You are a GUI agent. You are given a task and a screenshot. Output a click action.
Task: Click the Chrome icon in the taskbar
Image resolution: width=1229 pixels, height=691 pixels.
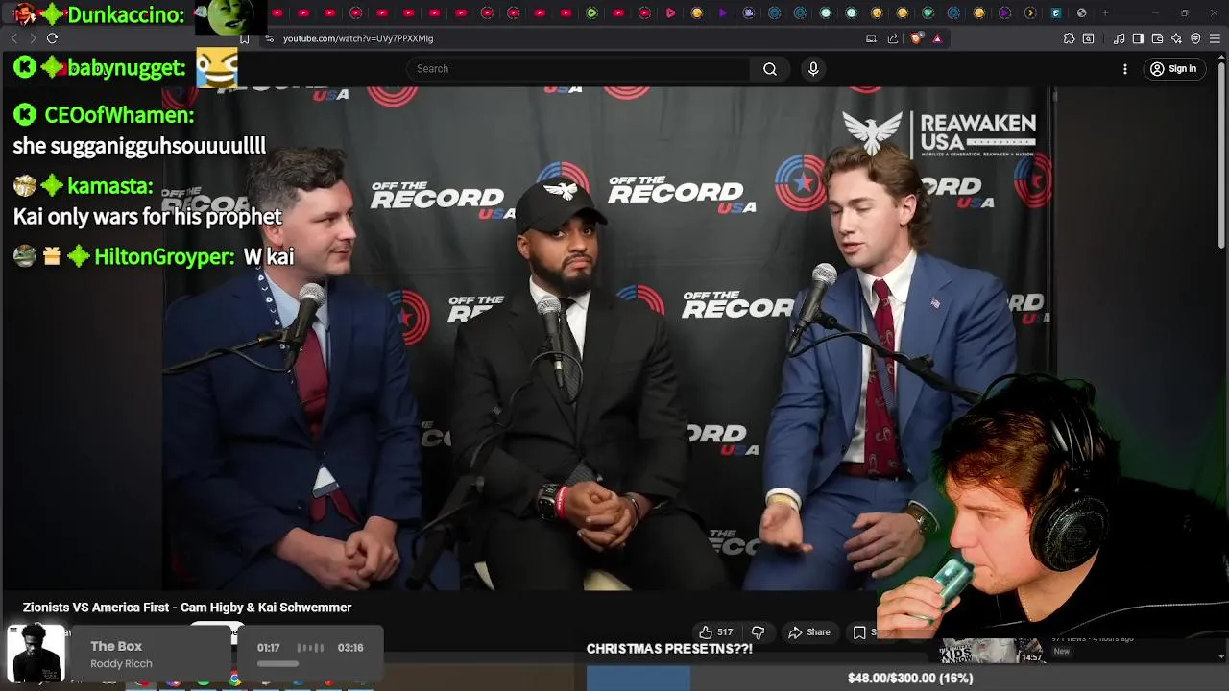[x=234, y=679]
